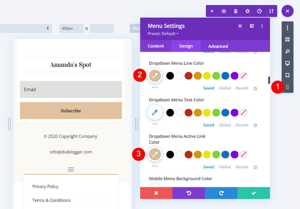
Task: Click the add new section plus icon
Action: pos(212,11)
